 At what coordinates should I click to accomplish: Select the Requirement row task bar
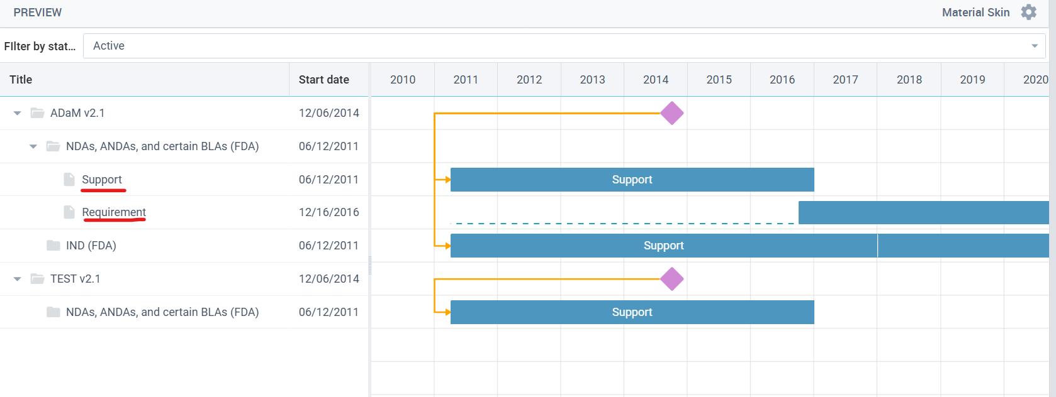tap(923, 212)
